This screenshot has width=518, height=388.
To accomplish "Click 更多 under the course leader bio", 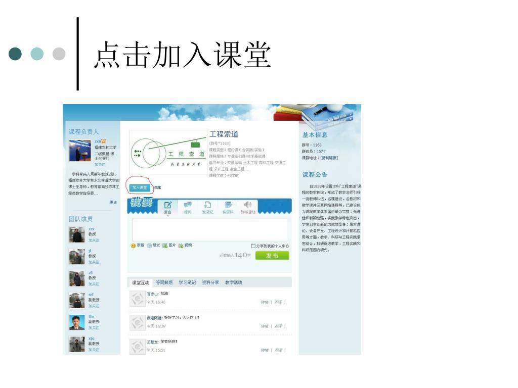I will click(113, 202).
